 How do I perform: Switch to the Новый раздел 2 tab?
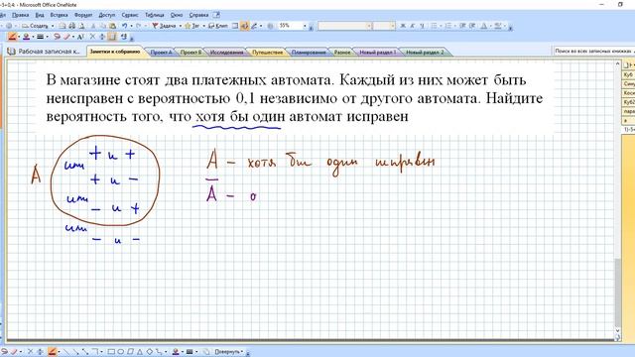click(x=425, y=53)
